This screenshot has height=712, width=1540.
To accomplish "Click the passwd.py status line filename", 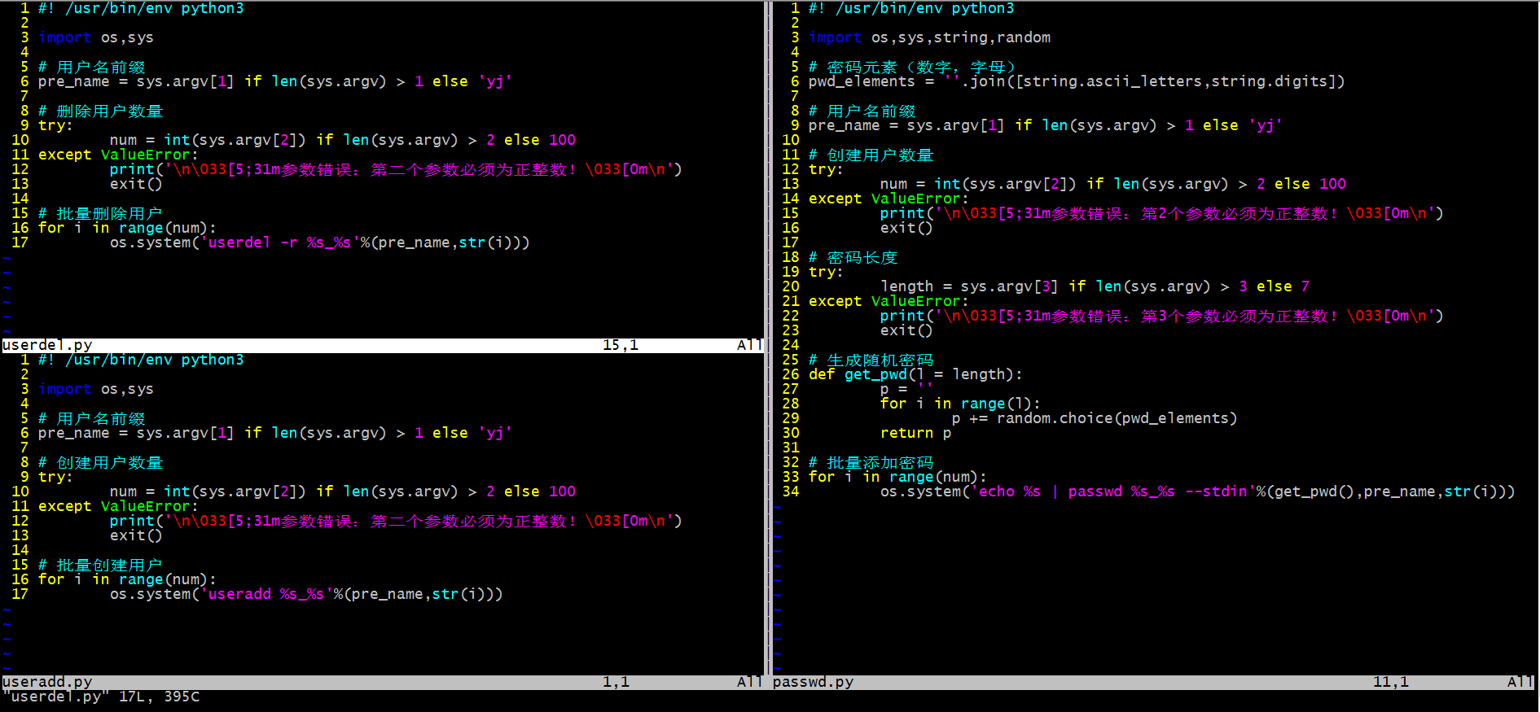I will (813, 682).
